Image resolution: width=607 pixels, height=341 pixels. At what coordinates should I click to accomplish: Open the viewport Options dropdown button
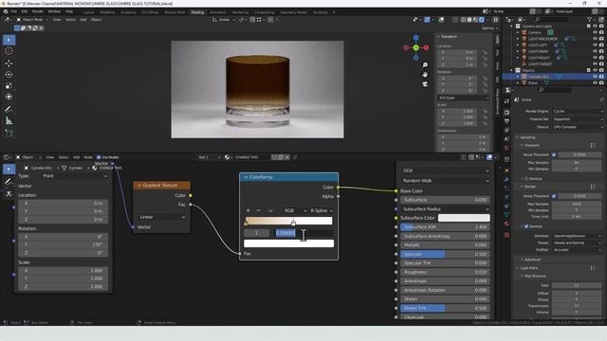489,28
